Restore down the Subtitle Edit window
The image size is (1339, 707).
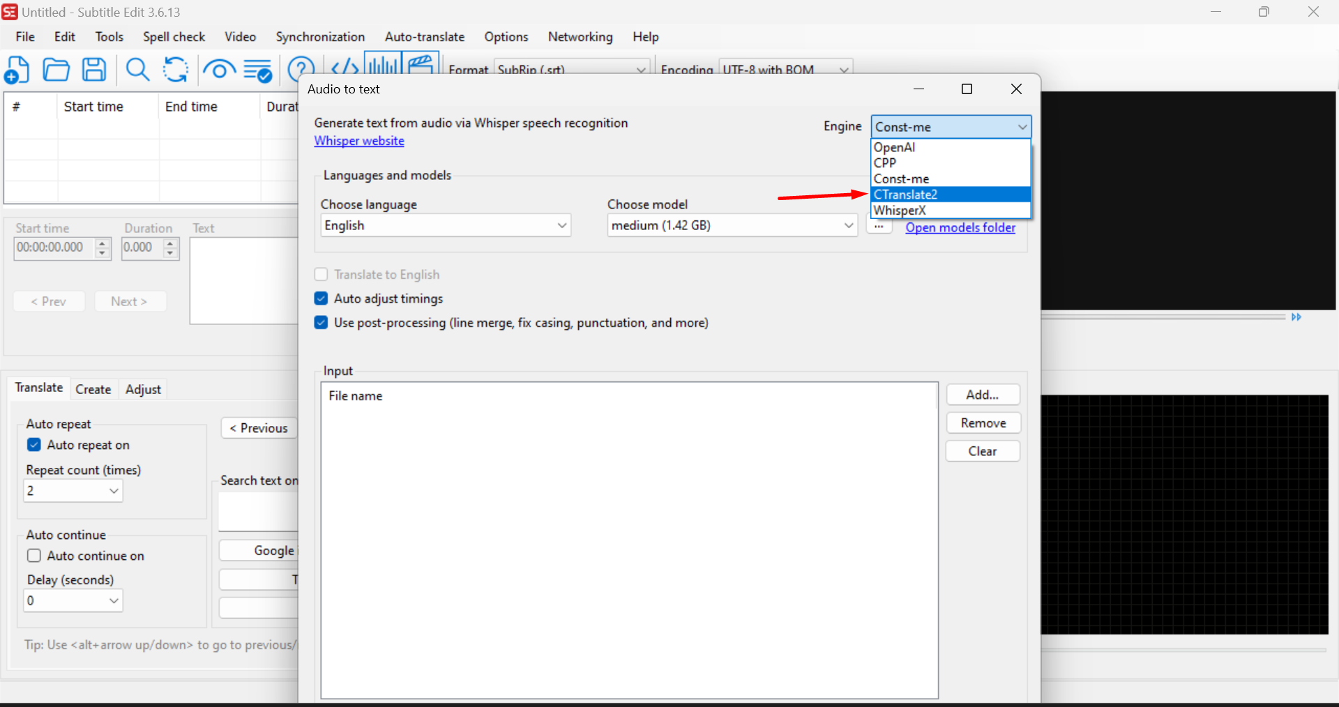click(x=1264, y=12)
